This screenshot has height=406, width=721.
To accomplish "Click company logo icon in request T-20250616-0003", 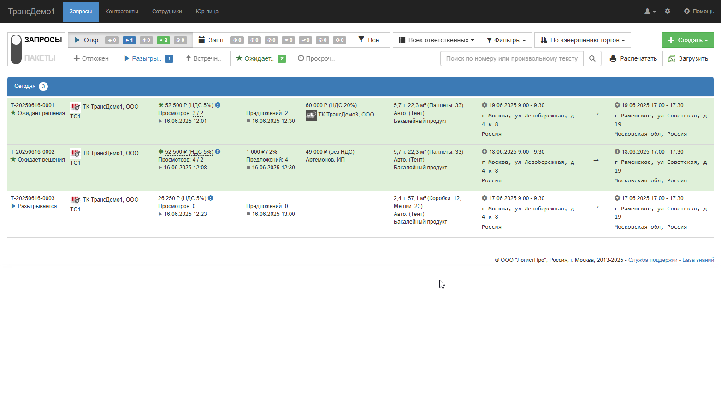I will (76, 200).
